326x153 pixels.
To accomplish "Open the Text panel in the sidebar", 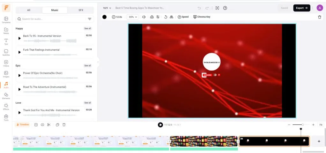I will 6,42.
